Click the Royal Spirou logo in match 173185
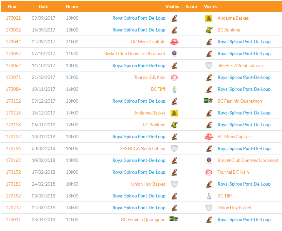 (x=209, y=184)
